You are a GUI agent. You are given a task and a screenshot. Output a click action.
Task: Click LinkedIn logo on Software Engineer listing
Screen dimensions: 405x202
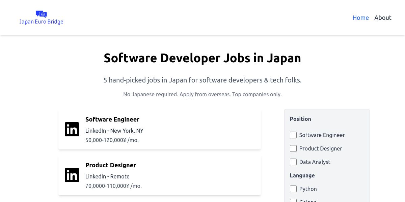(x=72, y=129)
